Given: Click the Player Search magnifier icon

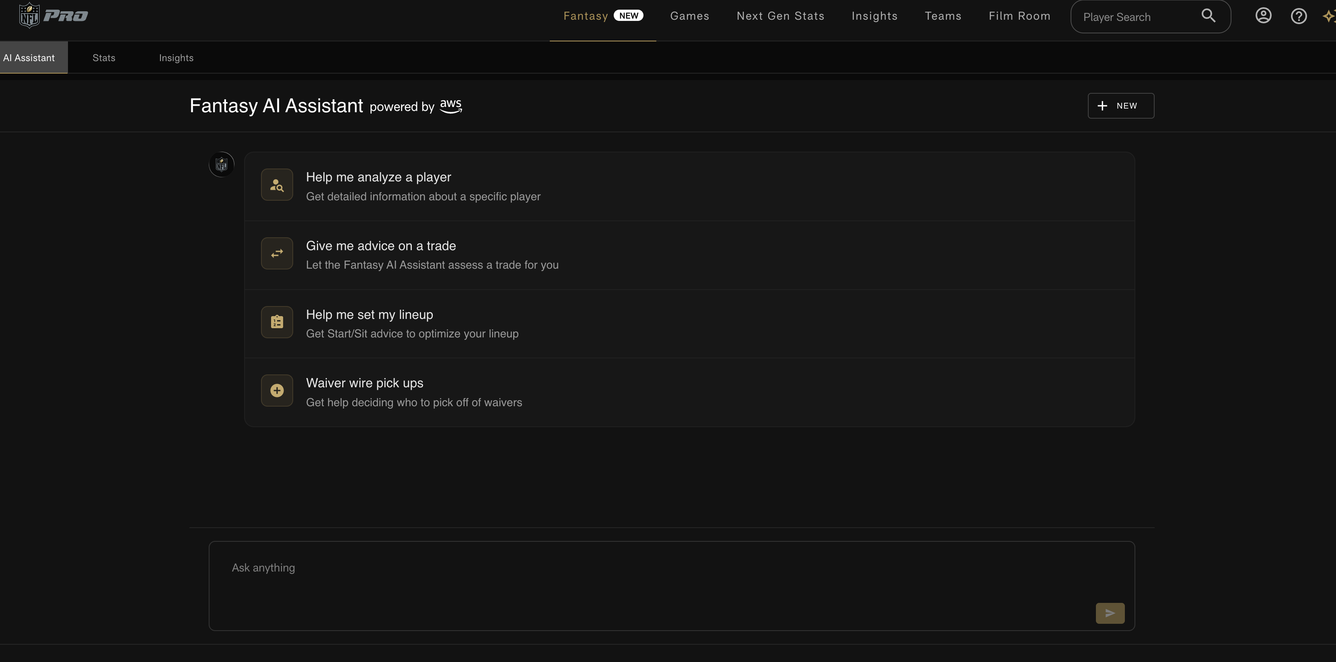Looking at the screenshot, I should 1208,16.
